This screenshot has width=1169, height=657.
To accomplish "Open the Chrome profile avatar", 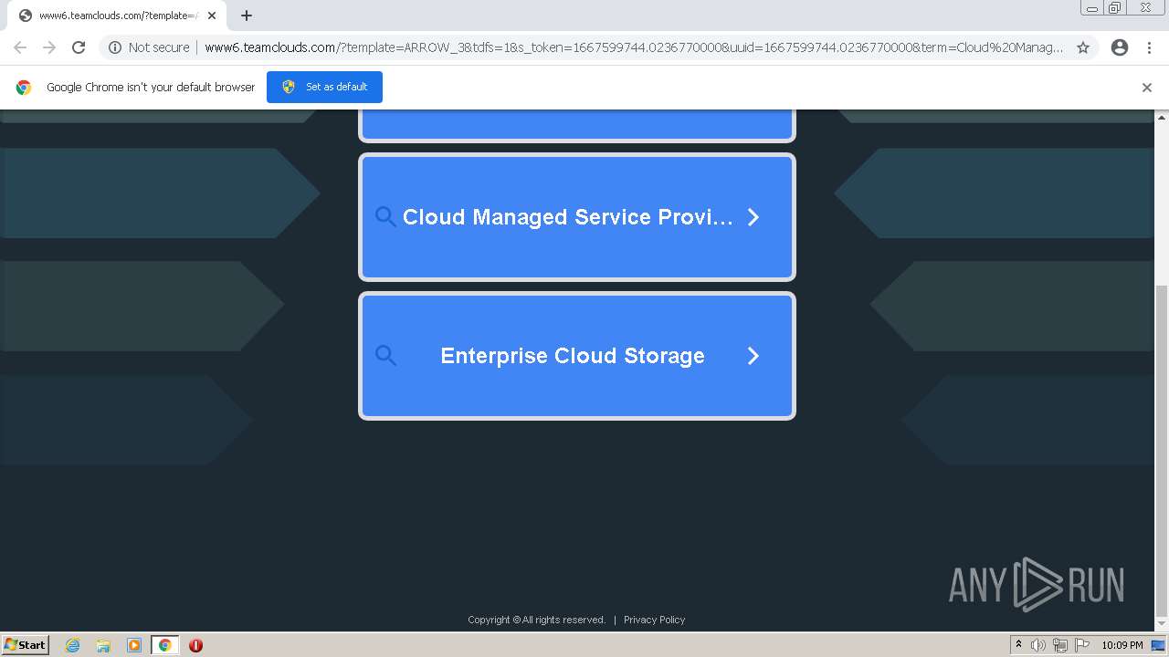I will (1120, 47).
